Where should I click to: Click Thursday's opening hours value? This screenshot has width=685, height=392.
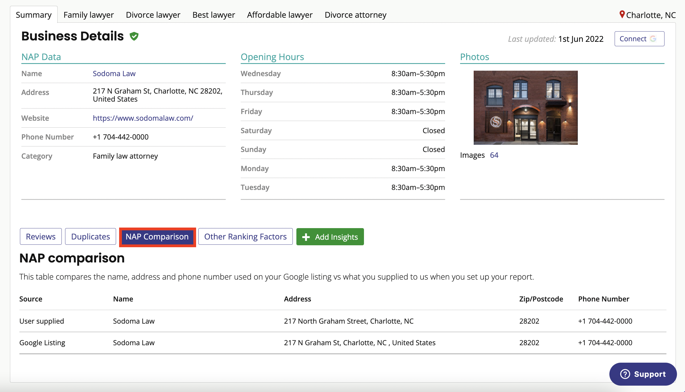pos(418,92)
